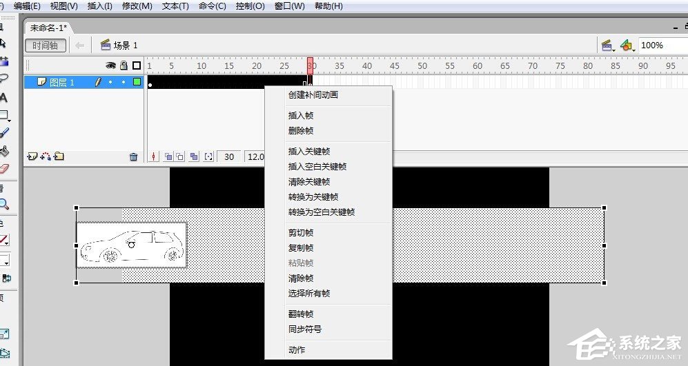Select the Brush tool
This screenshot has width=688, height=366.
point(4,133)
